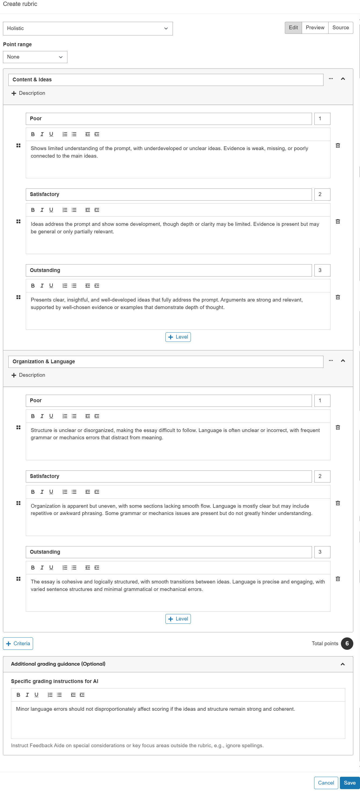
Task: Grab the drag handle for the Satisfactory level
Action: click(19, 221)
